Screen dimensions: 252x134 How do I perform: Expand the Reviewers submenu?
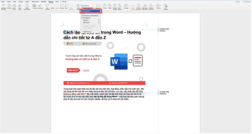(x=91, y=22)
